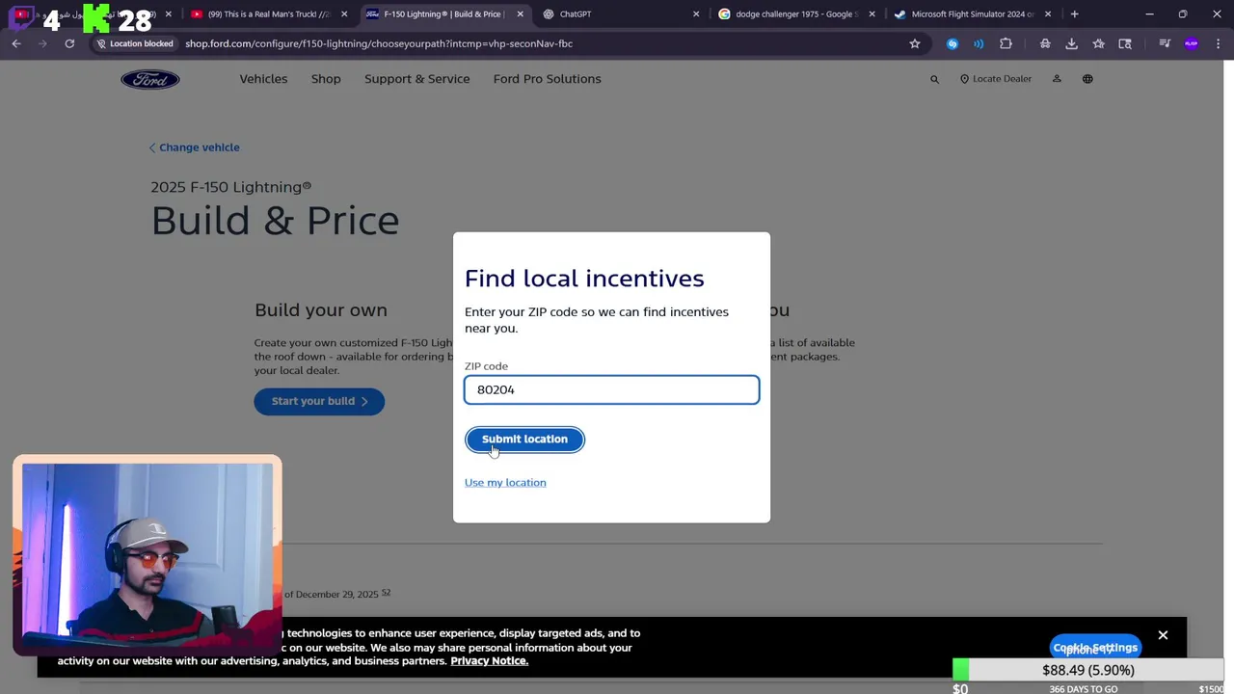Reload the page with the refresh icon

[69, 43]
